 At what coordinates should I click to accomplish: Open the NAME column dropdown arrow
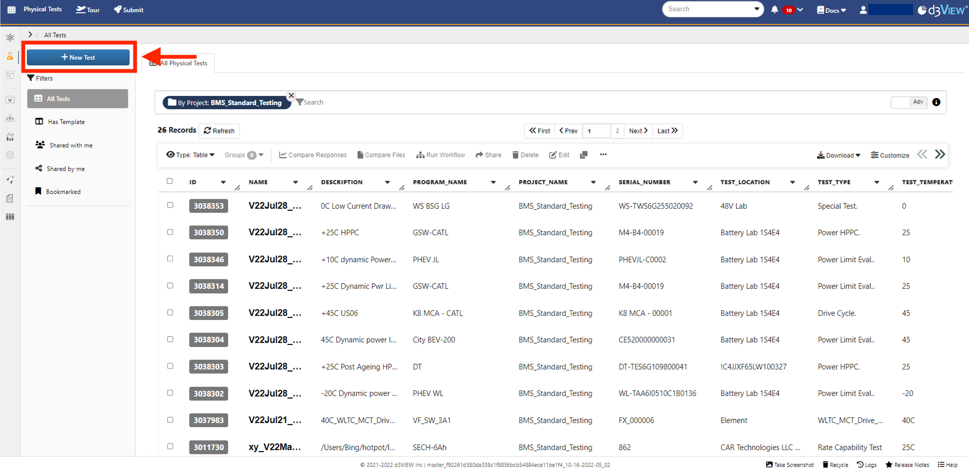click(x=295, y=182)
